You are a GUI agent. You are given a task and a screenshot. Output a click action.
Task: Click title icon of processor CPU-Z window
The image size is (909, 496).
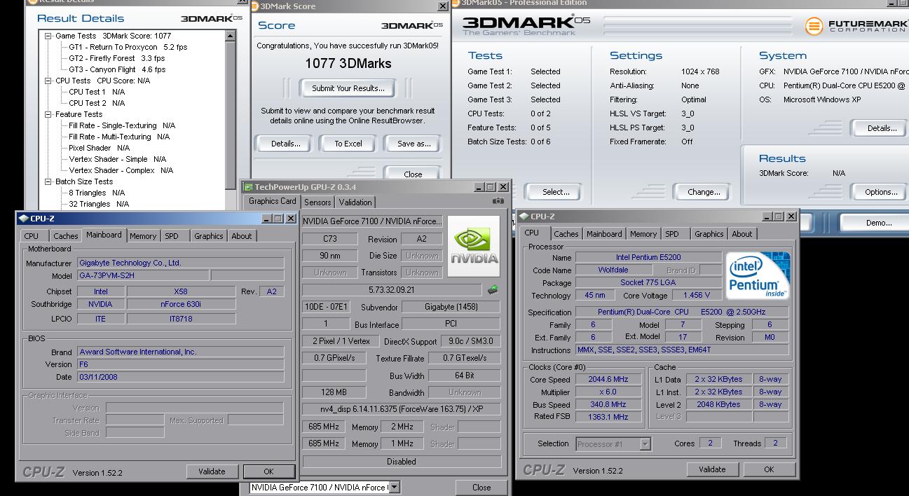tap(524, 216)
